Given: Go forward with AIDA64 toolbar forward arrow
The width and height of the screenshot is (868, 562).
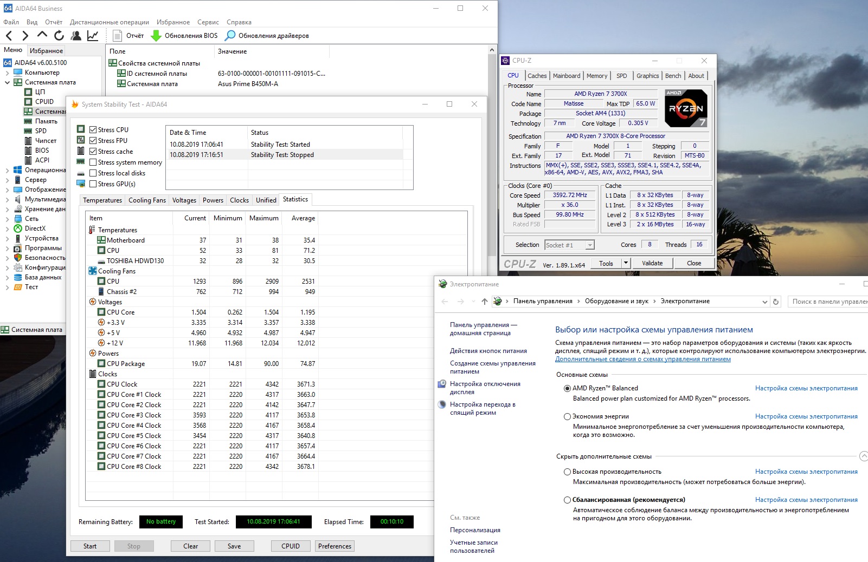Looking at the screenshot, I should point(25,36).
